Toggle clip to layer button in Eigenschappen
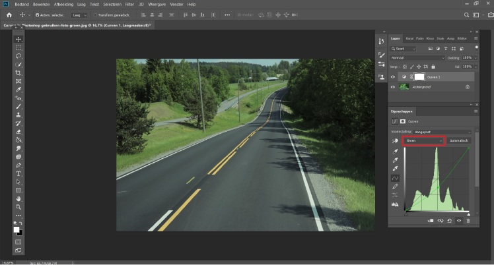 click(431, 221)
